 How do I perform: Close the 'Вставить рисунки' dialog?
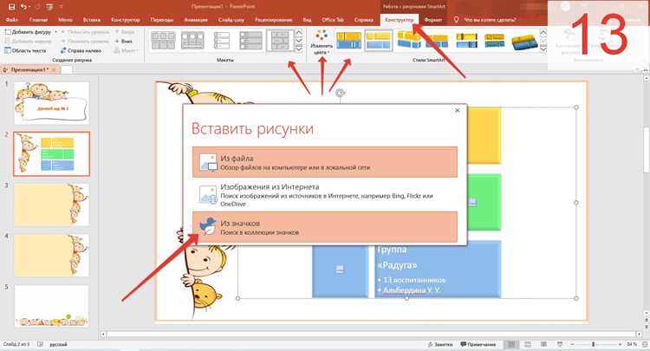click(x=458, y=110)
